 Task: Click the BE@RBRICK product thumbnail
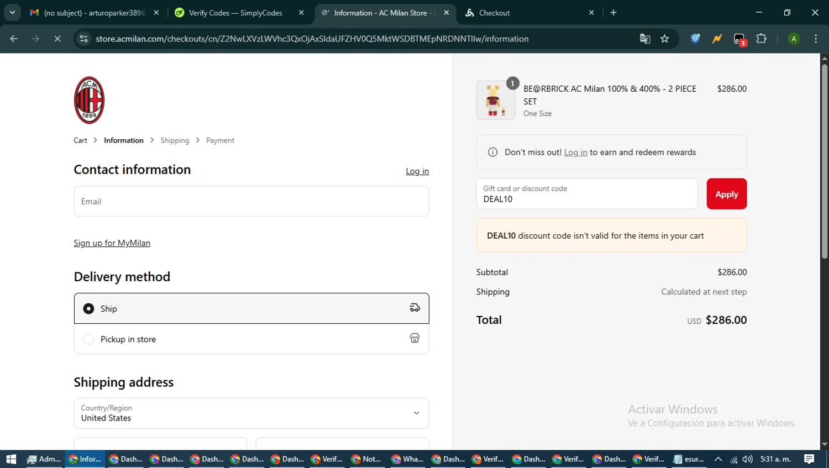point(496,100)
